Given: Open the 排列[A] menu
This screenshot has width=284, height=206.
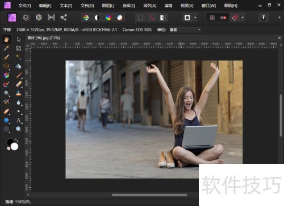Looking at the screenshot, I should pos(150,6).
